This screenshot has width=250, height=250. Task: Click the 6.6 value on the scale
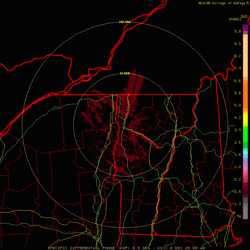coord(237,81)
